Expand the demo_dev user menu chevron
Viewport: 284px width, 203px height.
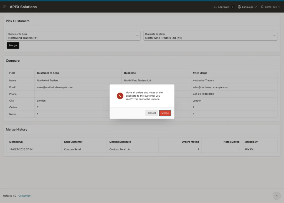pyautogui.click(x=279, y=7)
